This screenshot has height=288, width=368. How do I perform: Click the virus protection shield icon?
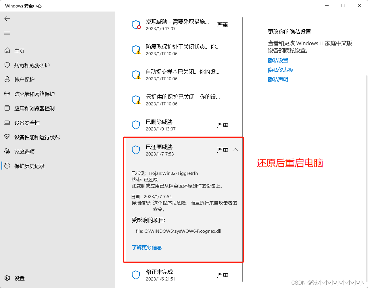pos(7,65)
